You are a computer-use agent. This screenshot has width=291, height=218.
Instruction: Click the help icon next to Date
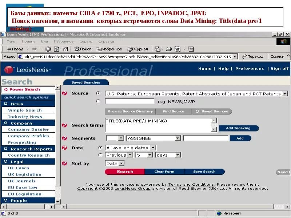click(x=64, y=148)
